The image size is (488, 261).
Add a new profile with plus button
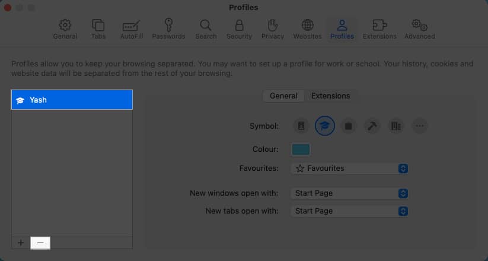(x=21, y=243)
